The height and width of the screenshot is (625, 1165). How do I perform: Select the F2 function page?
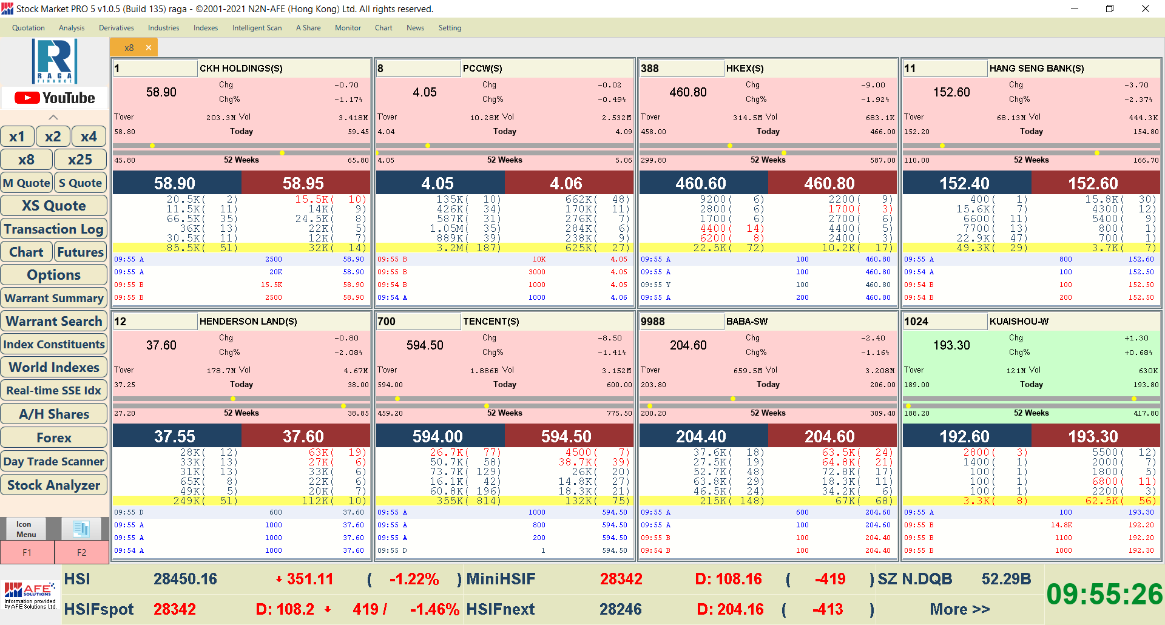point(82,552)
